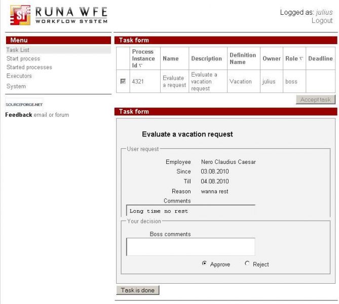Go to Started processes menu item
The image size is (339, 304).
(29, 67)
